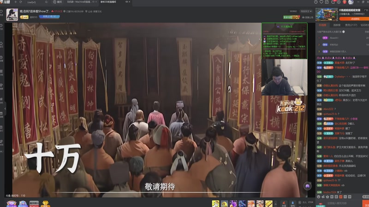
Task: Click the crown noble icon in chat toolbar
Action: [x=327, y=197]
